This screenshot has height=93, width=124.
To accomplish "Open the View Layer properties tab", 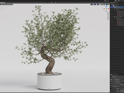I will [111, 83].
